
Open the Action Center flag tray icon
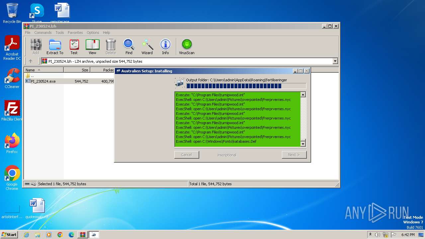[393, 235]
